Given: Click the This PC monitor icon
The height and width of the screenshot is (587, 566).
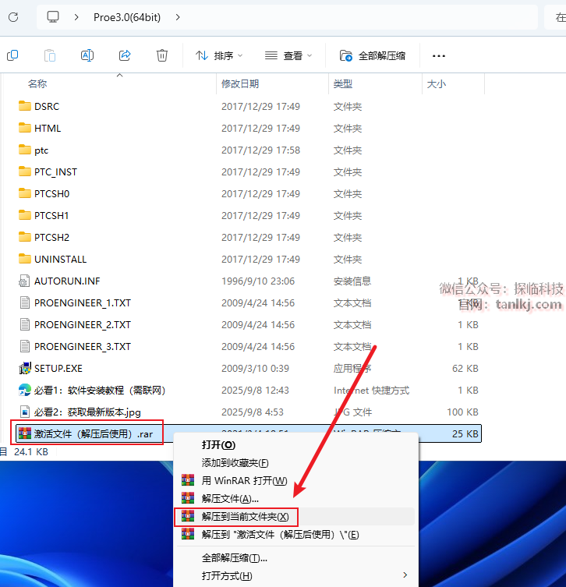Looking at the screenshot, I should tap(53, 17).
